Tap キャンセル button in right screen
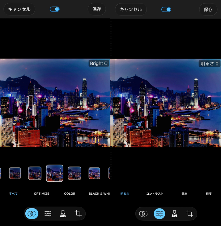This screenshot has height=226, width=221. pyautogui.click(x=131, y=10)
